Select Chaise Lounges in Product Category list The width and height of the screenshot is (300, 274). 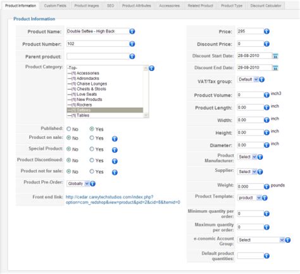click(x=105, y=84)
